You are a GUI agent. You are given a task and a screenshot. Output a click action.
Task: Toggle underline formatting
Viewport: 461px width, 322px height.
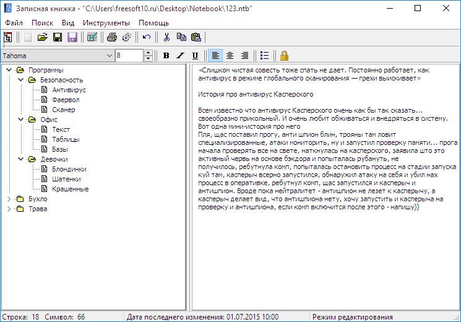pyautogui.click(x=195, y=56)
